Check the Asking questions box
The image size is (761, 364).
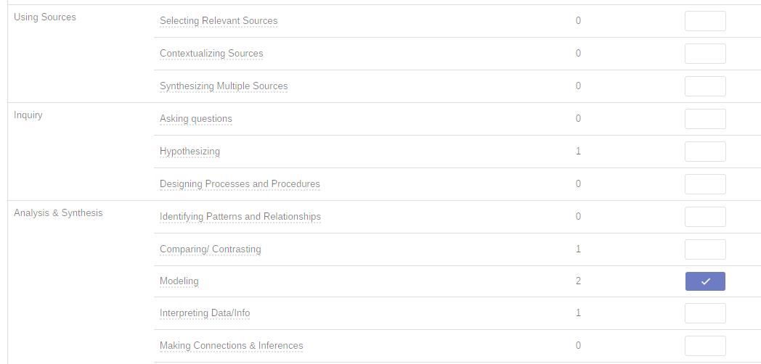705,119
